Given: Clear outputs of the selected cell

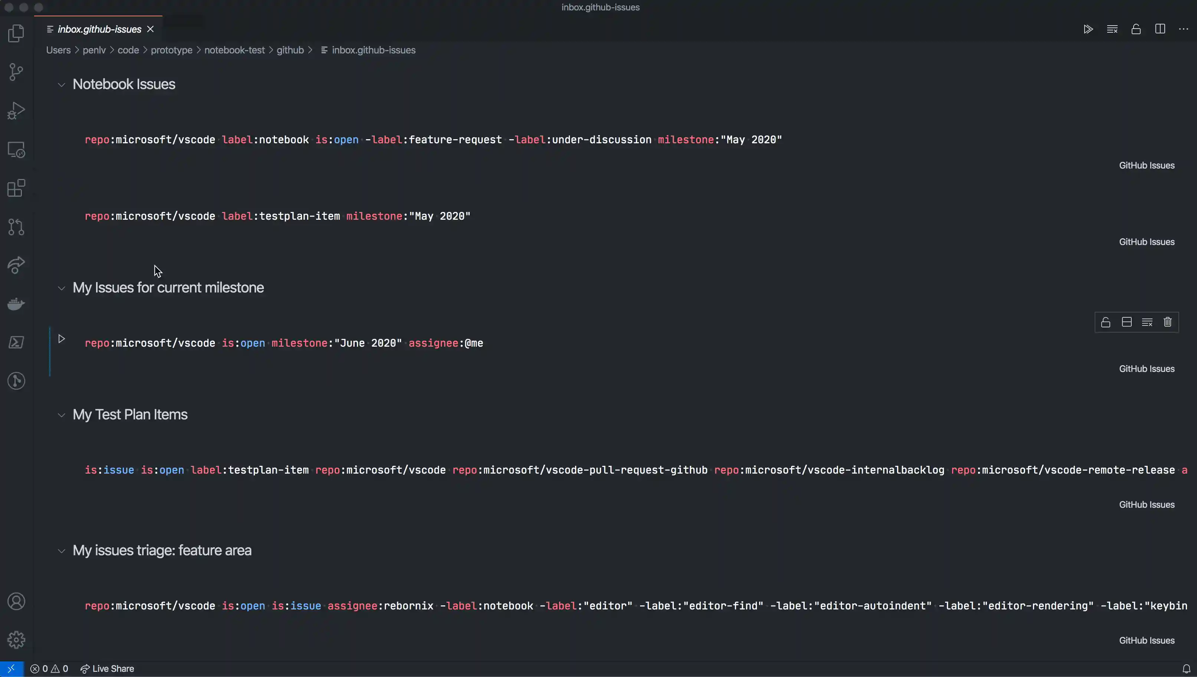Looking at the screenshot, I should tap(1147, 322).
